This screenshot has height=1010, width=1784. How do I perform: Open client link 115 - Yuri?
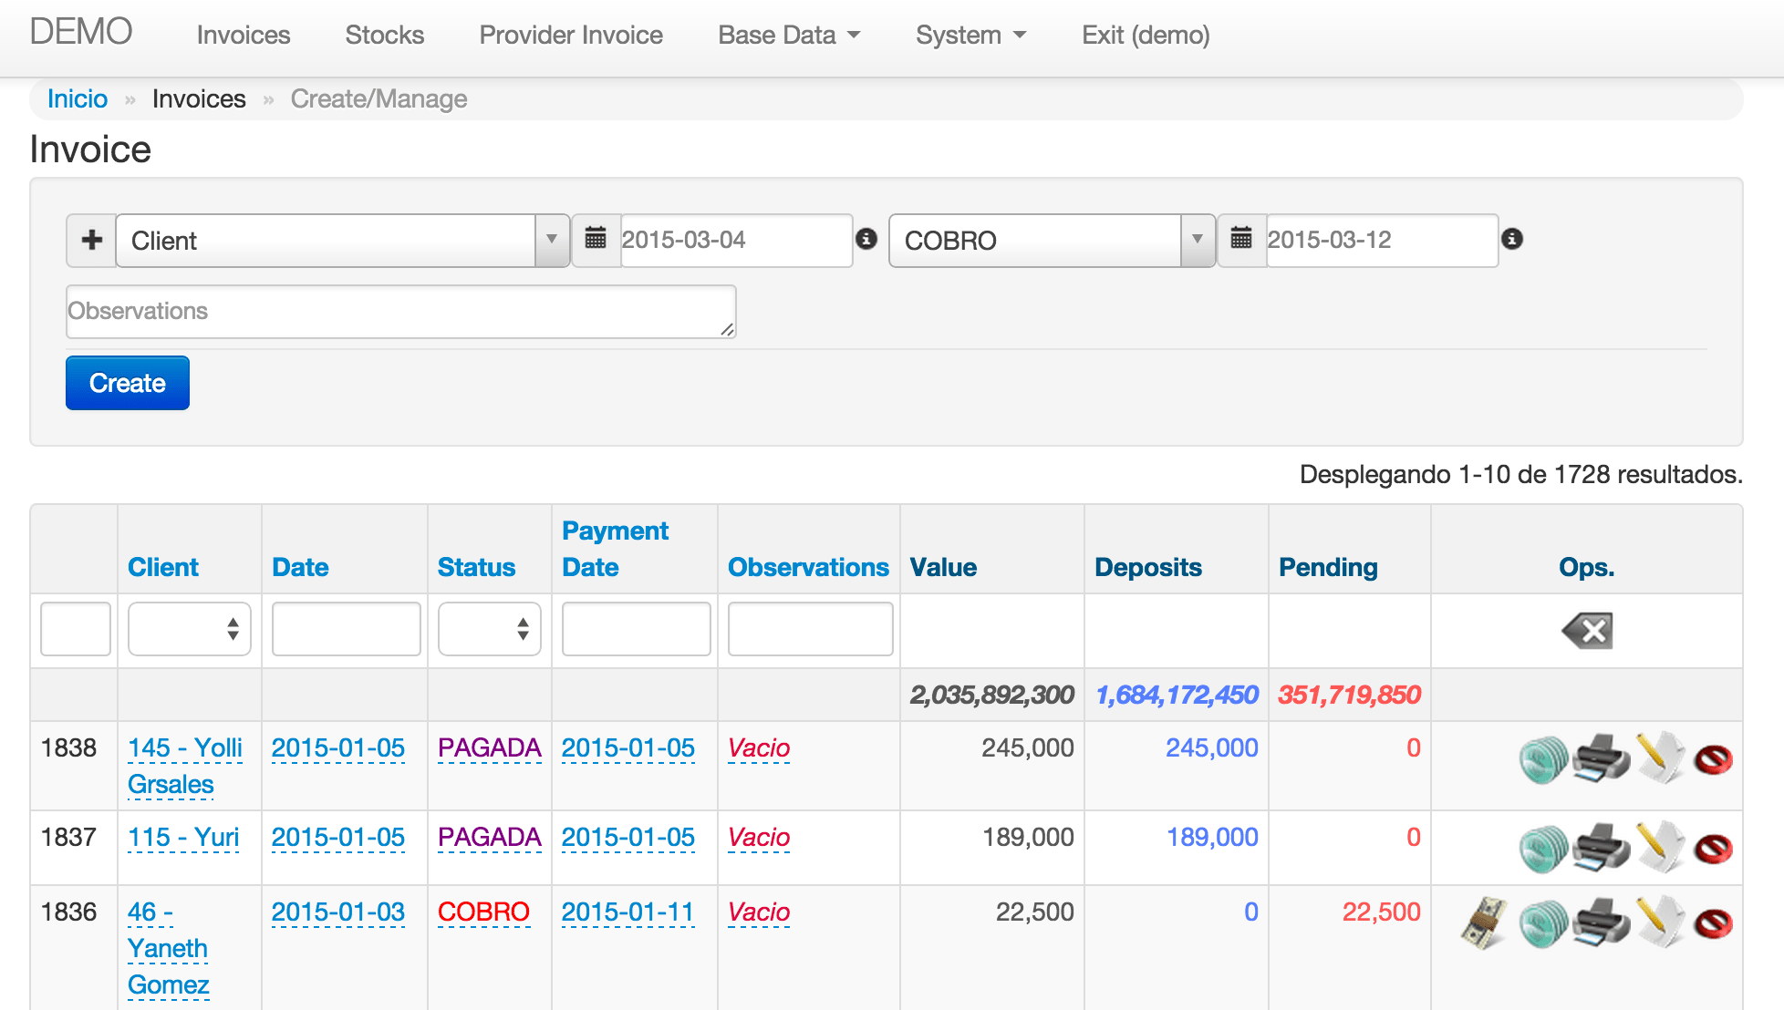(x=183, y=837)
